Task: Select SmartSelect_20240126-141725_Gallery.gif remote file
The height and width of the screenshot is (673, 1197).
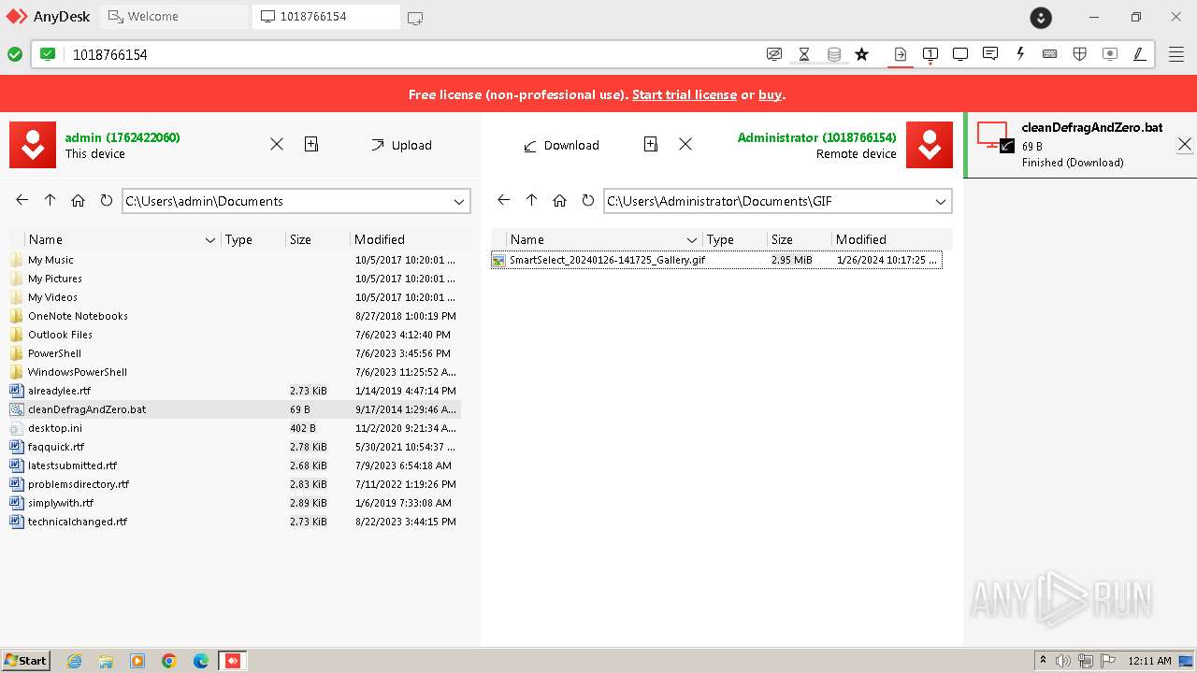Action: coord(716,260)
